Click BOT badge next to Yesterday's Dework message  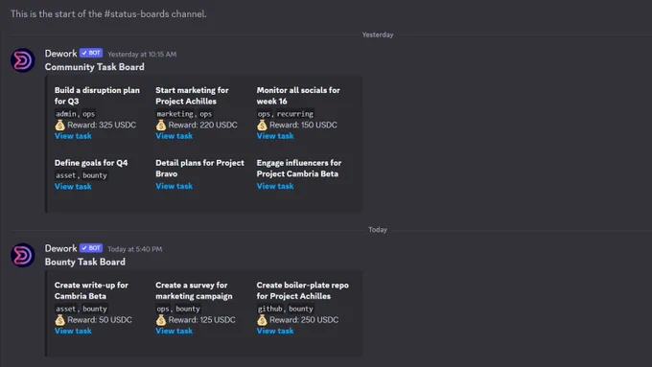pos(91,54)
